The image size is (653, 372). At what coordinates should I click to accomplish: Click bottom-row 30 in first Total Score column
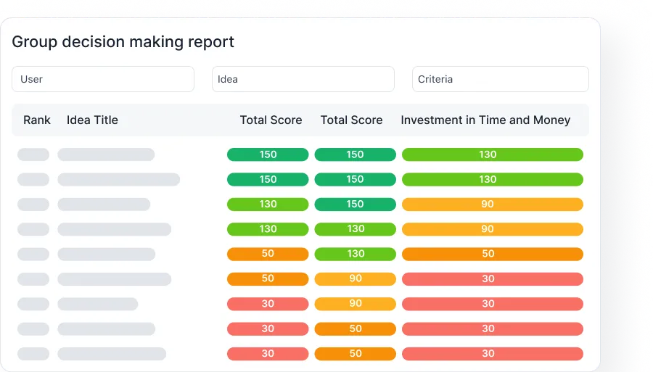click(268, 354)
